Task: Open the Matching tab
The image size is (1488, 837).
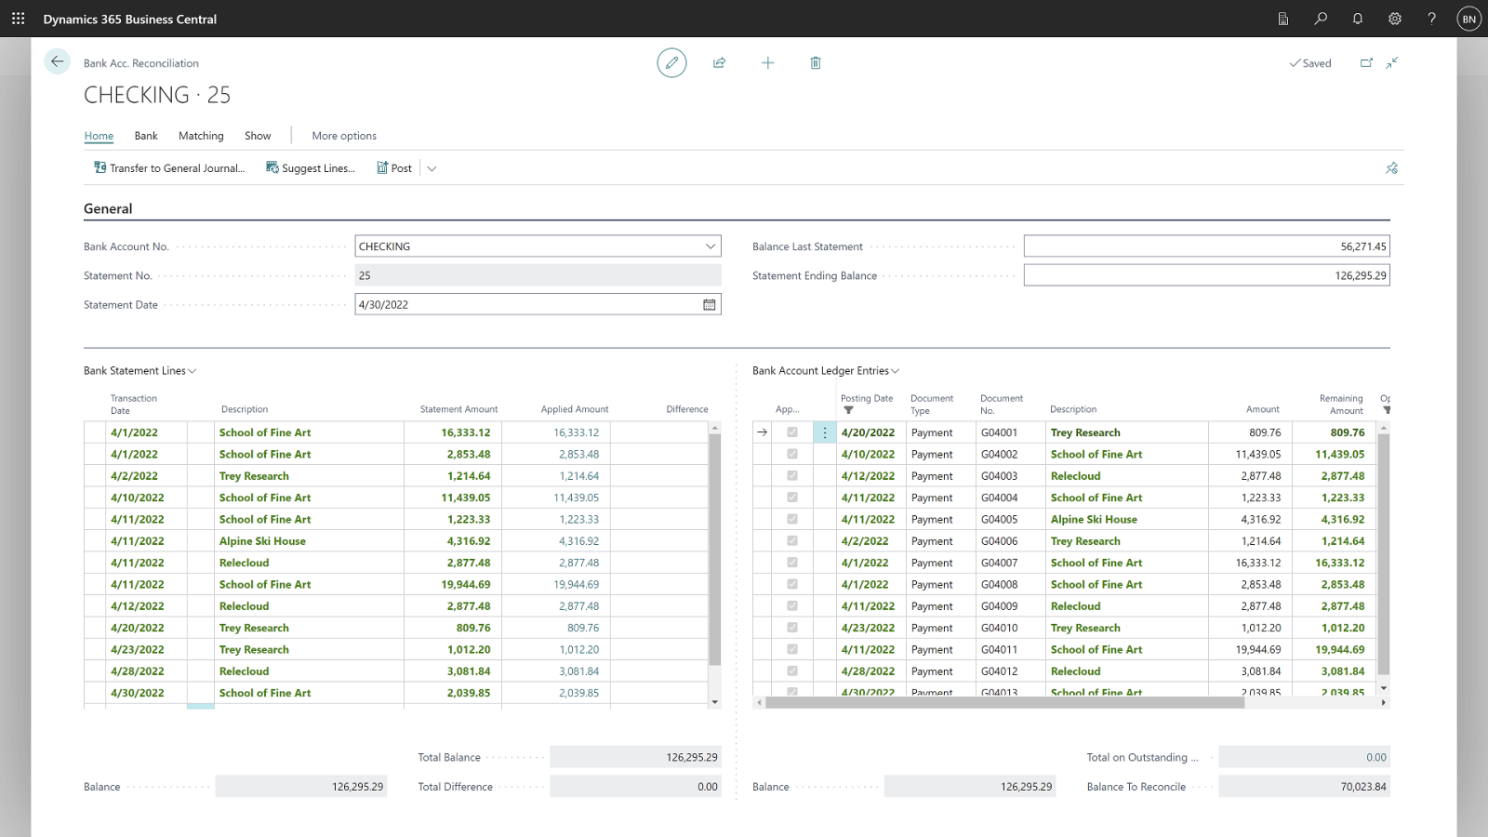Action: [201, 136]
